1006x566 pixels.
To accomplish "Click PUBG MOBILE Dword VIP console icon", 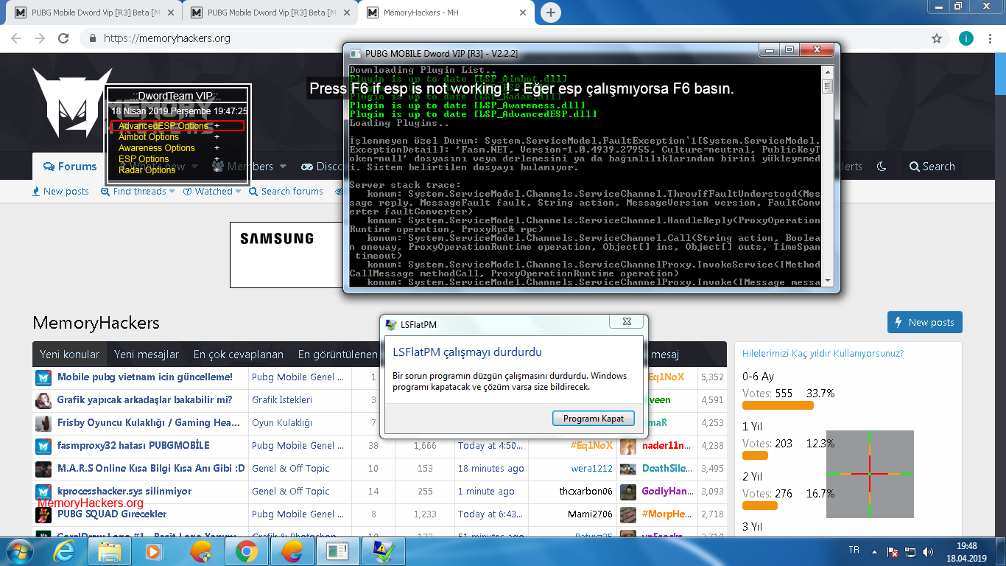I will [355, 53].
